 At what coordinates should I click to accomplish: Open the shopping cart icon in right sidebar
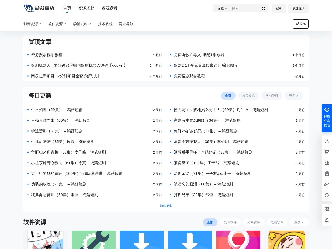327,152
